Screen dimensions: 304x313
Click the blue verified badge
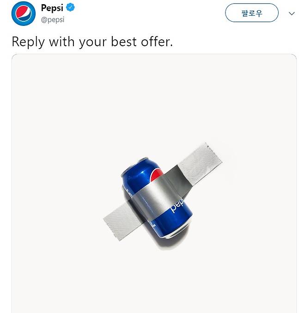70,7
